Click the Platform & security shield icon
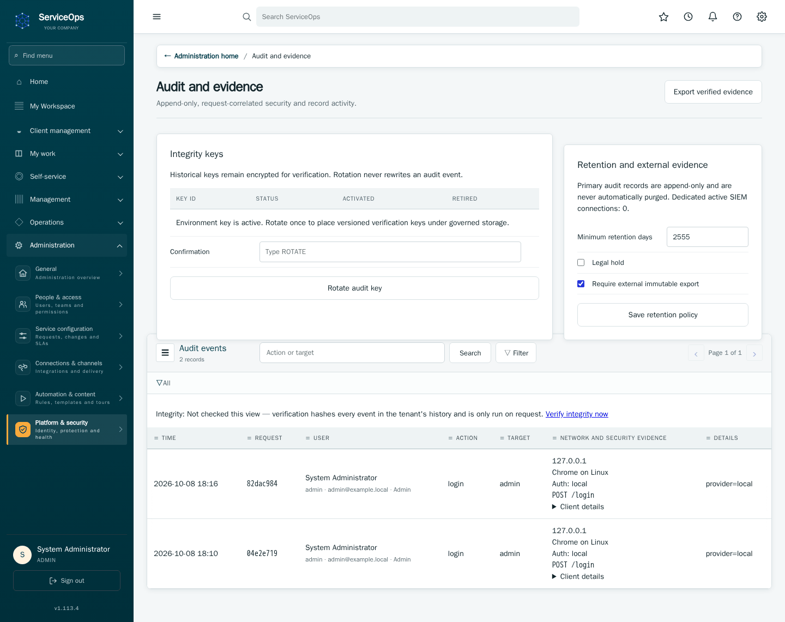This screenshot has width=785, height=622. 23,430
